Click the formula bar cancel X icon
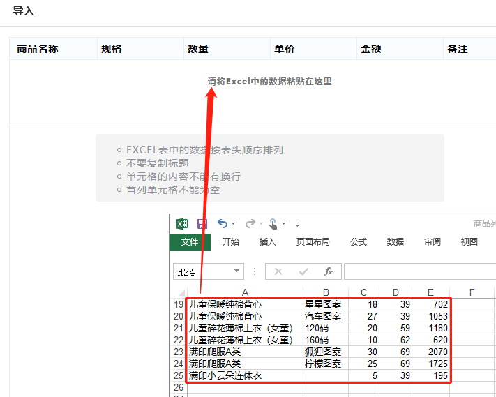Image resolution: width=496 pixels, height=397 pixels. tap(278, 271)
